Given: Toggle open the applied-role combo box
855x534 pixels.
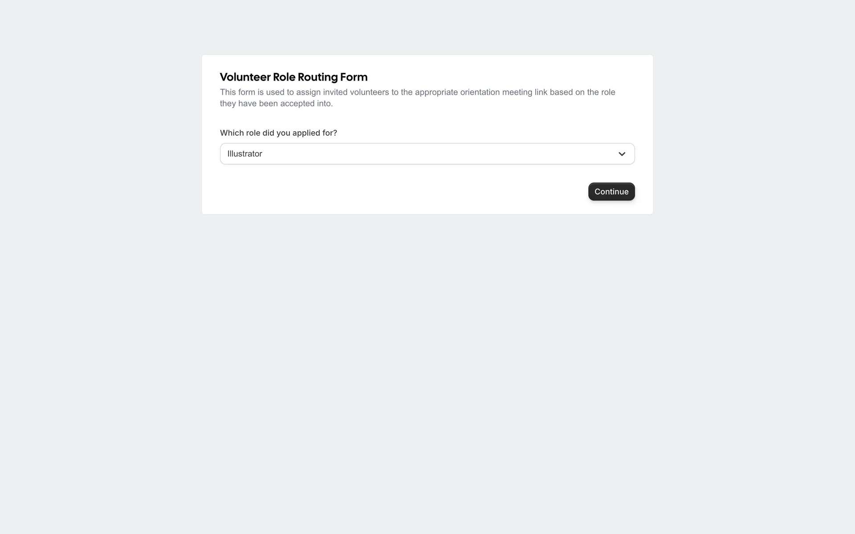Looking at the screenshot, I should point(427,154).
